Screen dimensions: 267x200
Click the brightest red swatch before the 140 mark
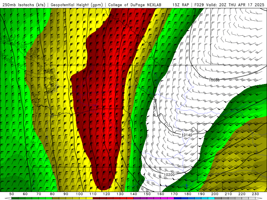[x=130, y=198]
